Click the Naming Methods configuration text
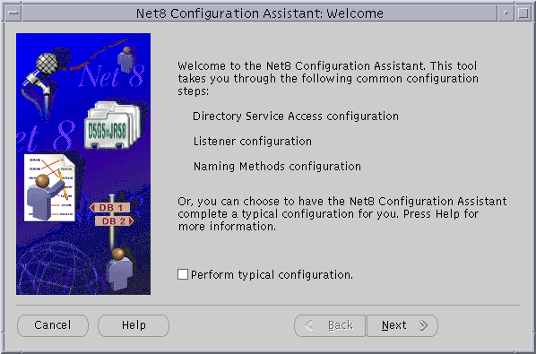Image resolution: width=536 pixels, height=354 pixels. pyautogui.click(x=277, y=167)
